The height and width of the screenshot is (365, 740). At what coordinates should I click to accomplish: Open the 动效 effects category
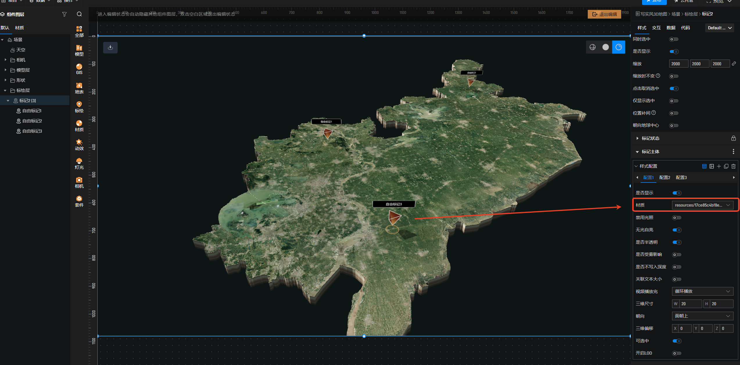[79, 145]
